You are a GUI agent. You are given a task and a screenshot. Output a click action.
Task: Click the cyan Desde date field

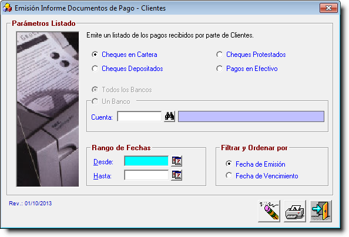tap(146, 161)
